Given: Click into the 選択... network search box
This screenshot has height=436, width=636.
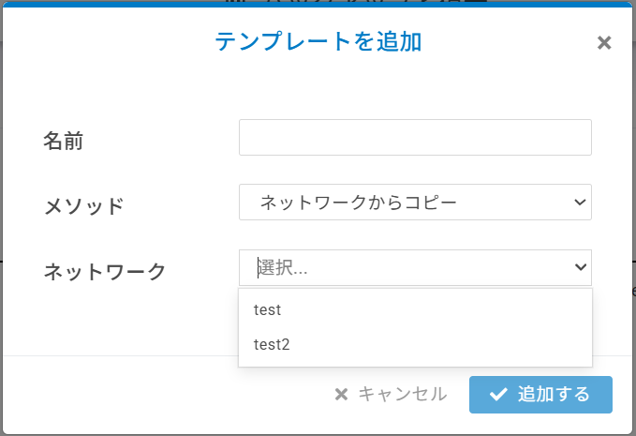Looking at the screenshot, I should click(403, 268).
